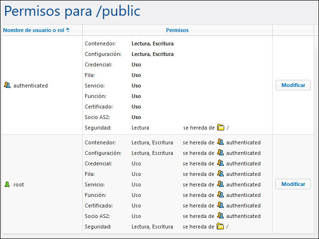This screenshot has height=239, width=319.
Task: Click 'se hereda de' in authenticated Seguridad row
Action: [199, 128]
